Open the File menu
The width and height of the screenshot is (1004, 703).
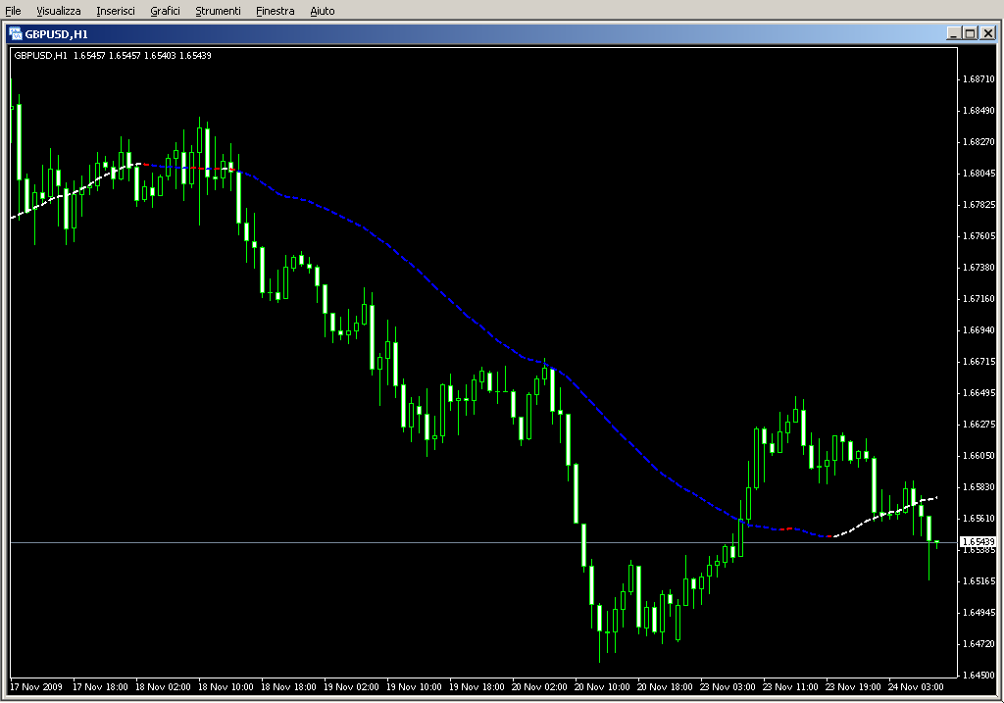(13, 11)
